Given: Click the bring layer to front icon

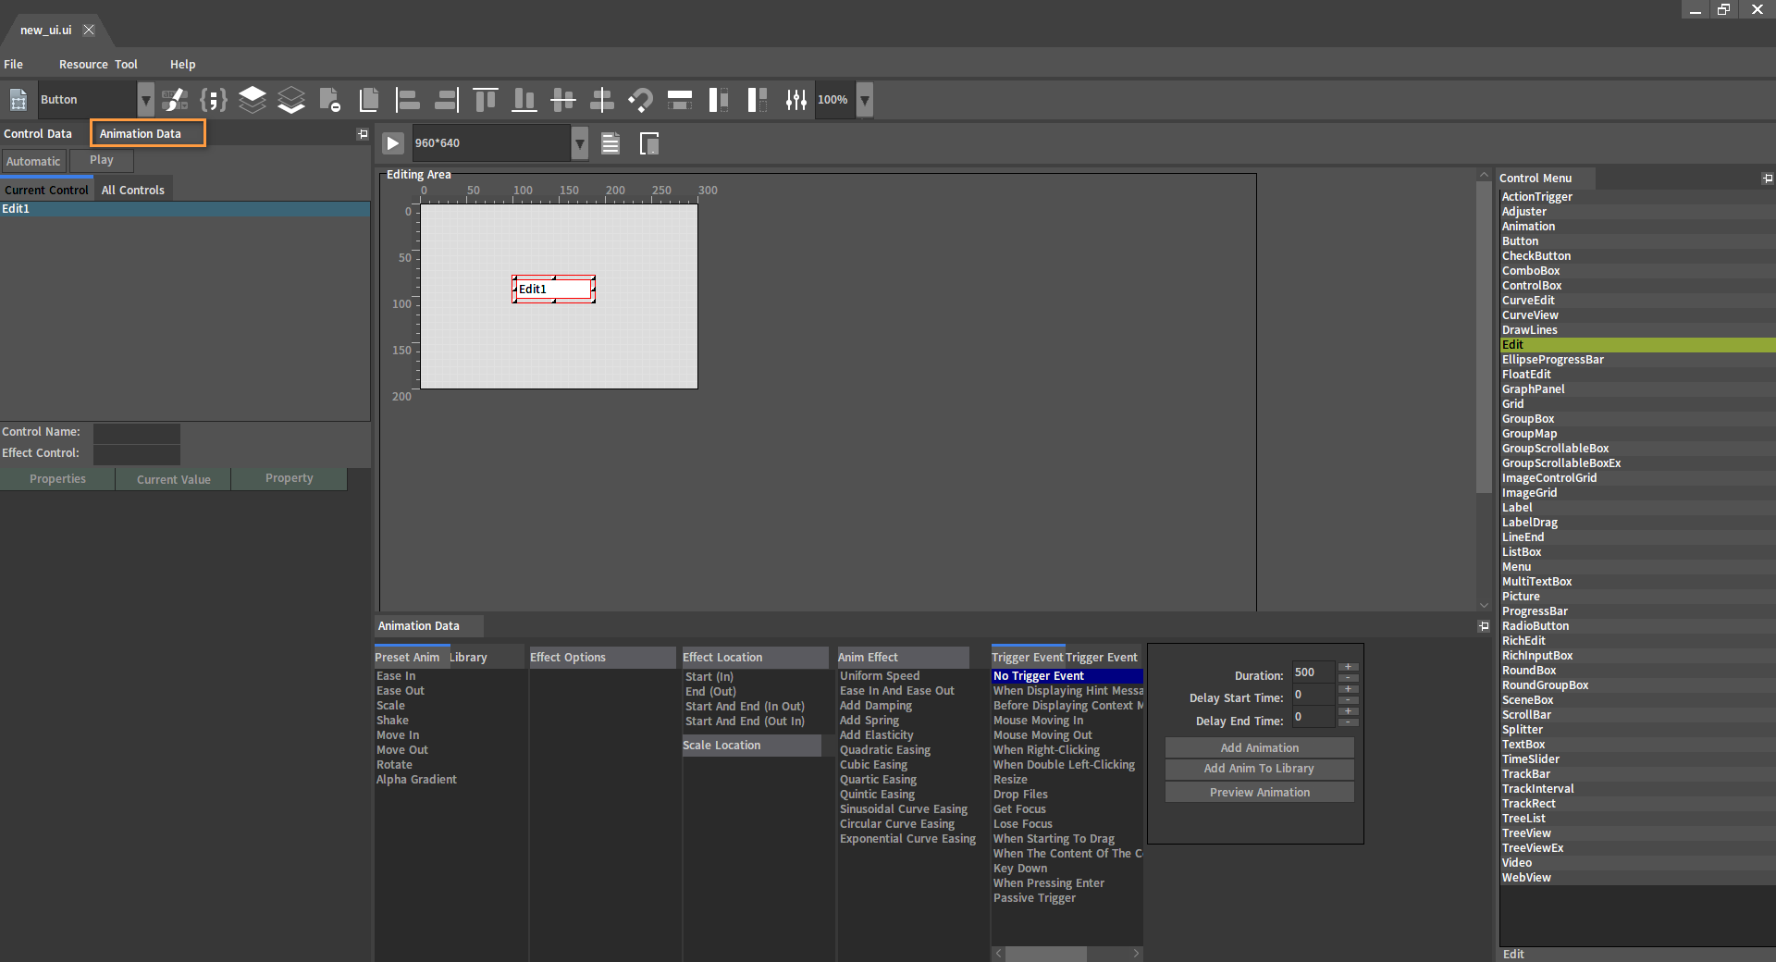Looking at the screenshot, I should tap(253, 100).
